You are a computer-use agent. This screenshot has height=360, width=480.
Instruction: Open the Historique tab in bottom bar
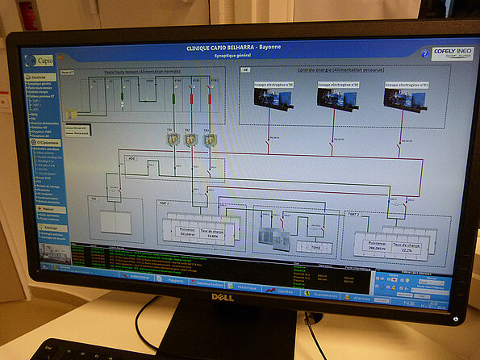(243, 287)
